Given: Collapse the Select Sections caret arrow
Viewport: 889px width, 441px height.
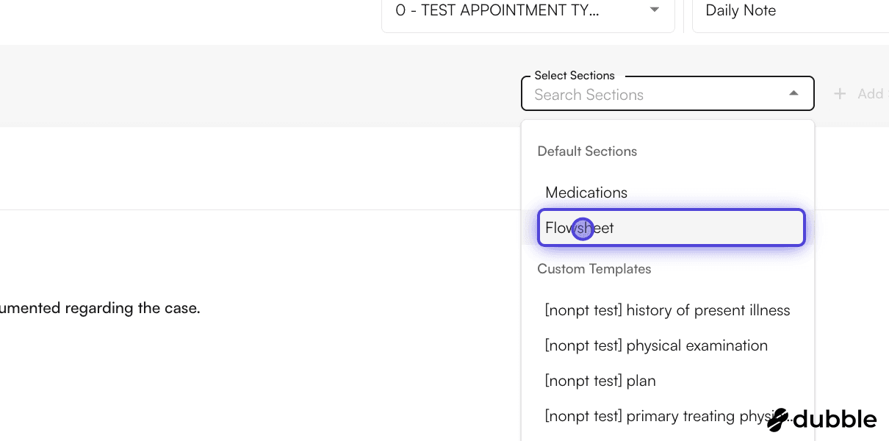Looking at the screenshot, I should (793, 94).
